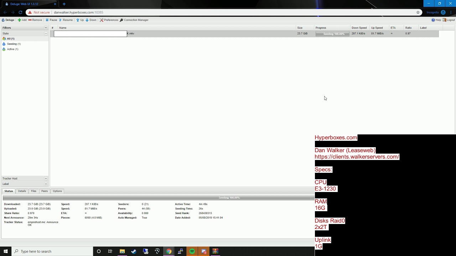Screen dimensions: 456x256
Task: Reload the browser page
Action: pos(20,12)
